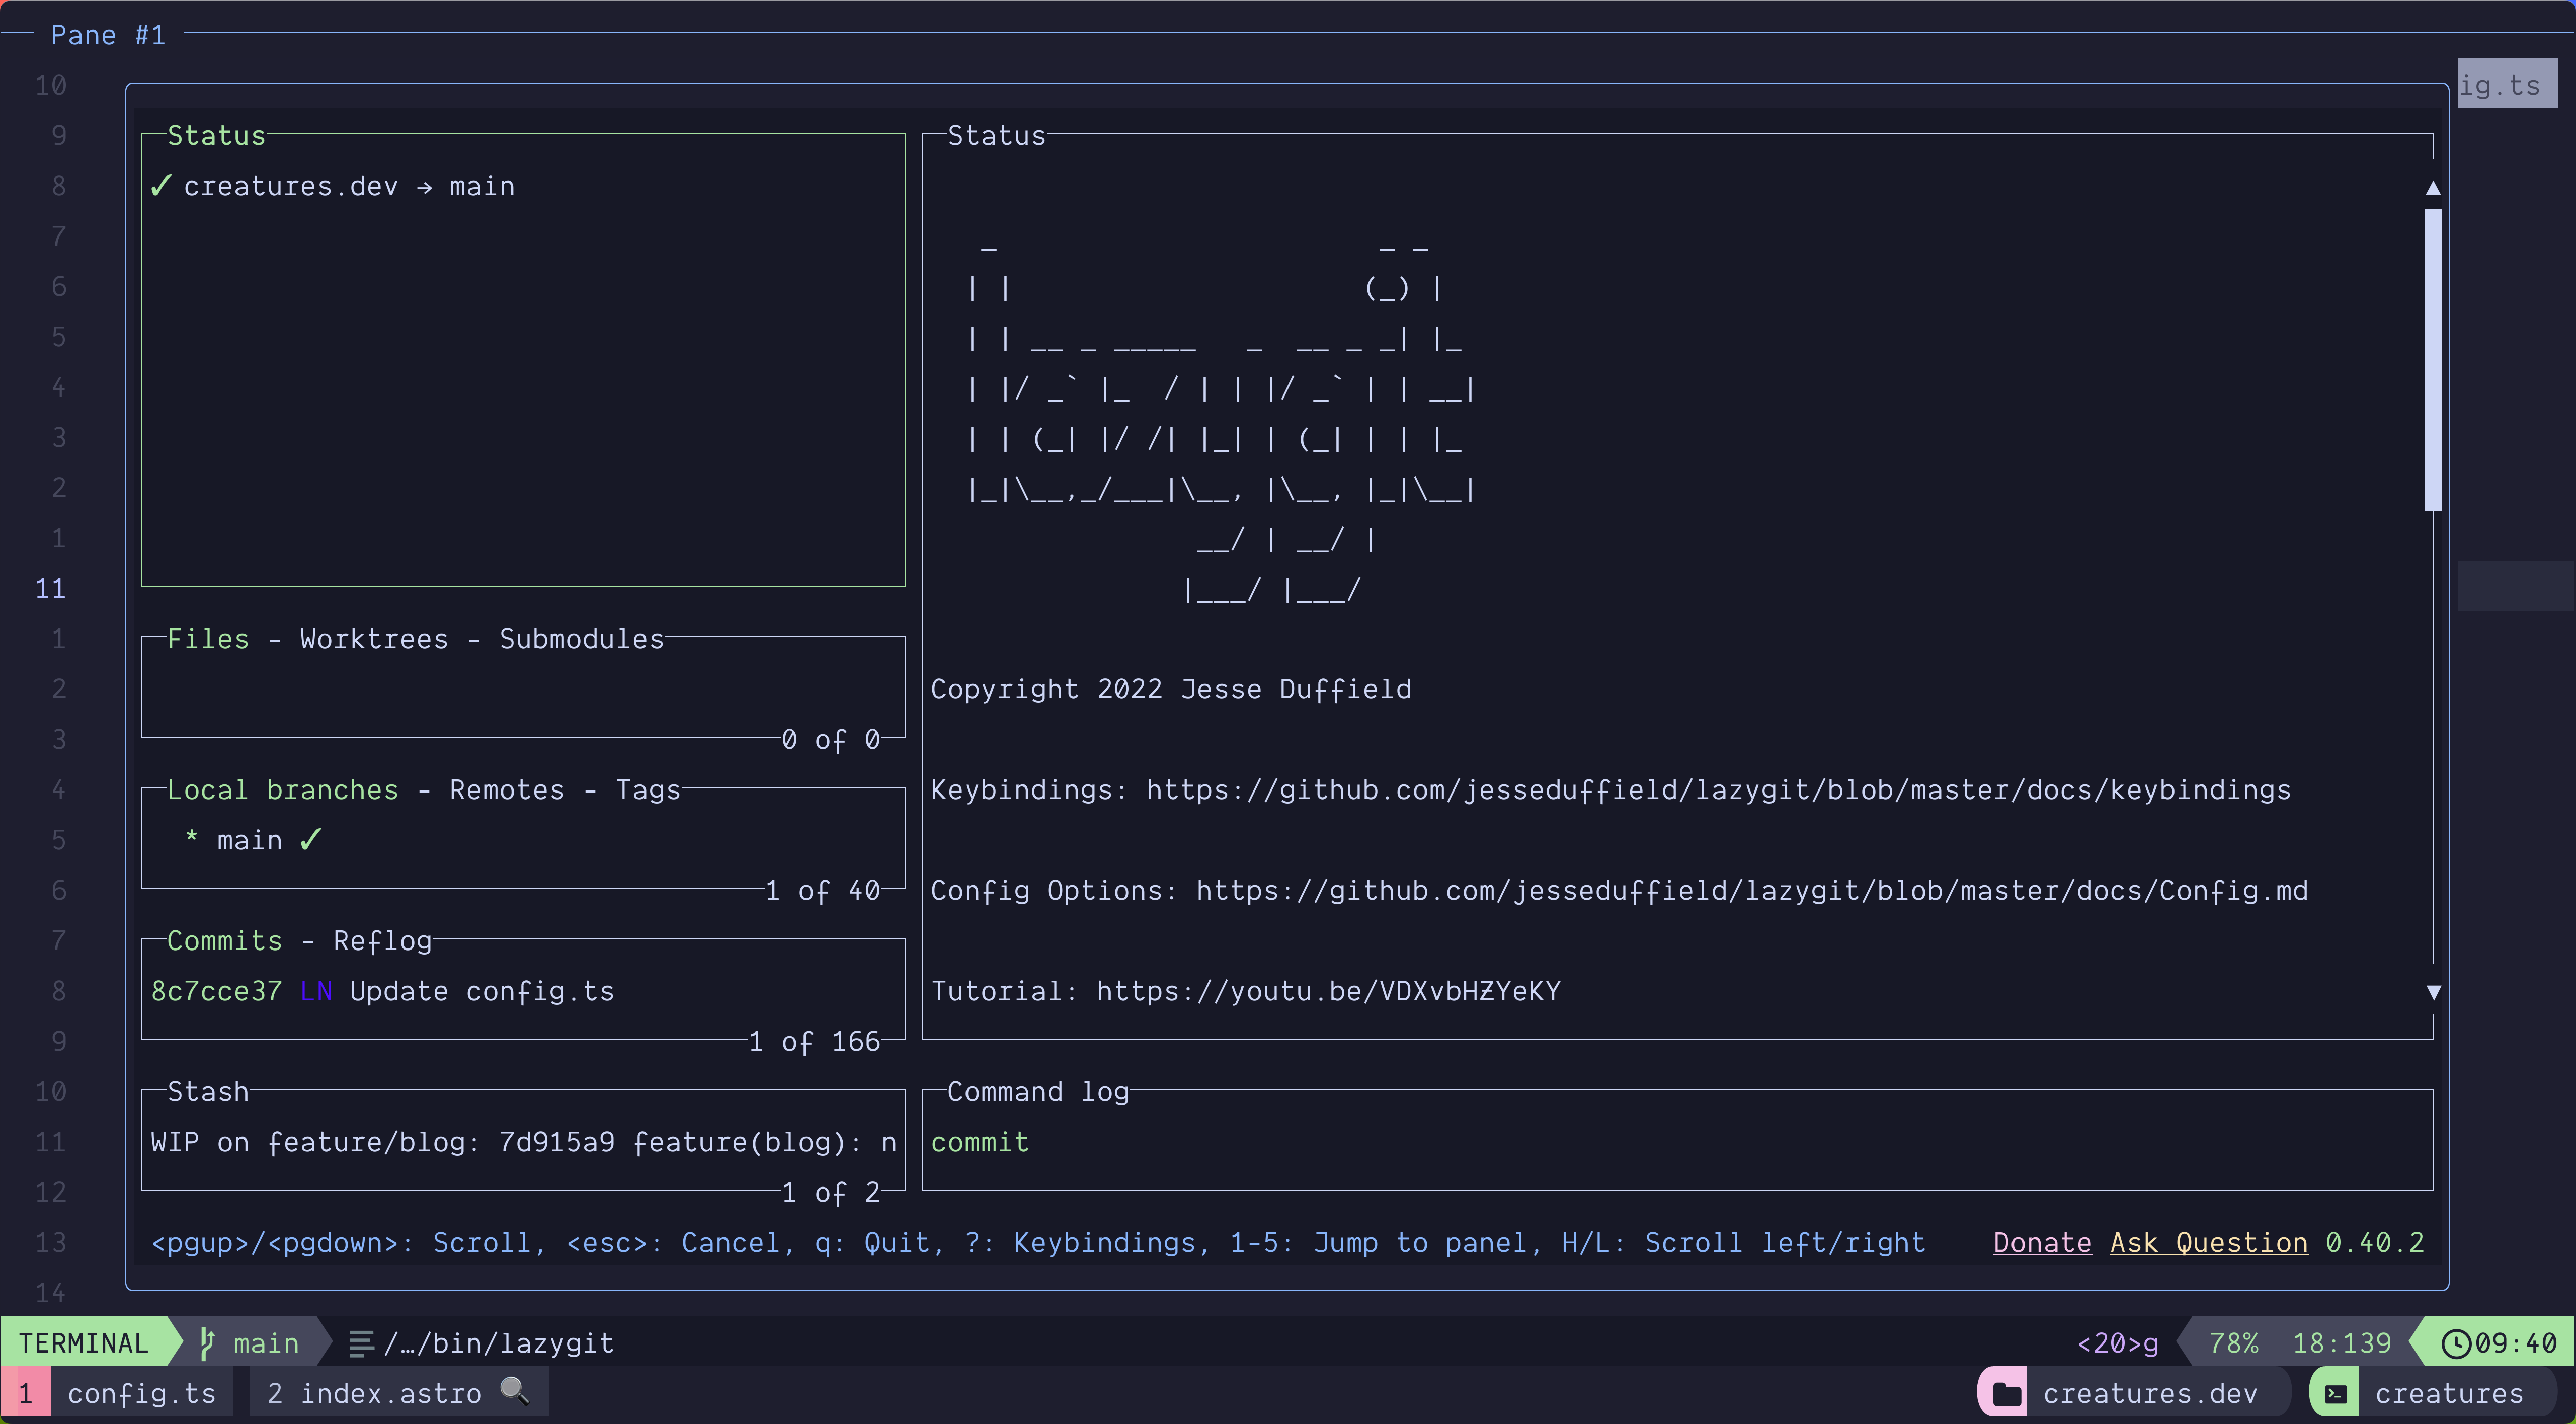Click the TERMINAL mode indicator

[83, 1343]
